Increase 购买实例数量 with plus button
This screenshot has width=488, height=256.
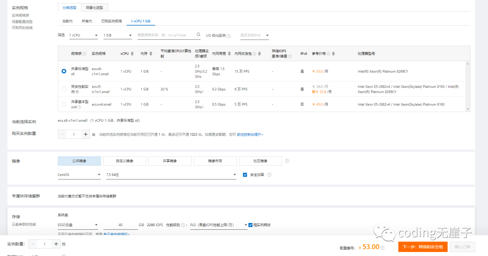click(85, 134)
